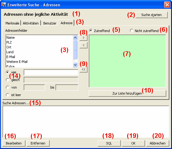Click the move-right arrow button
This screenshot has width=172, height=149.
click(x=84, y=38)
